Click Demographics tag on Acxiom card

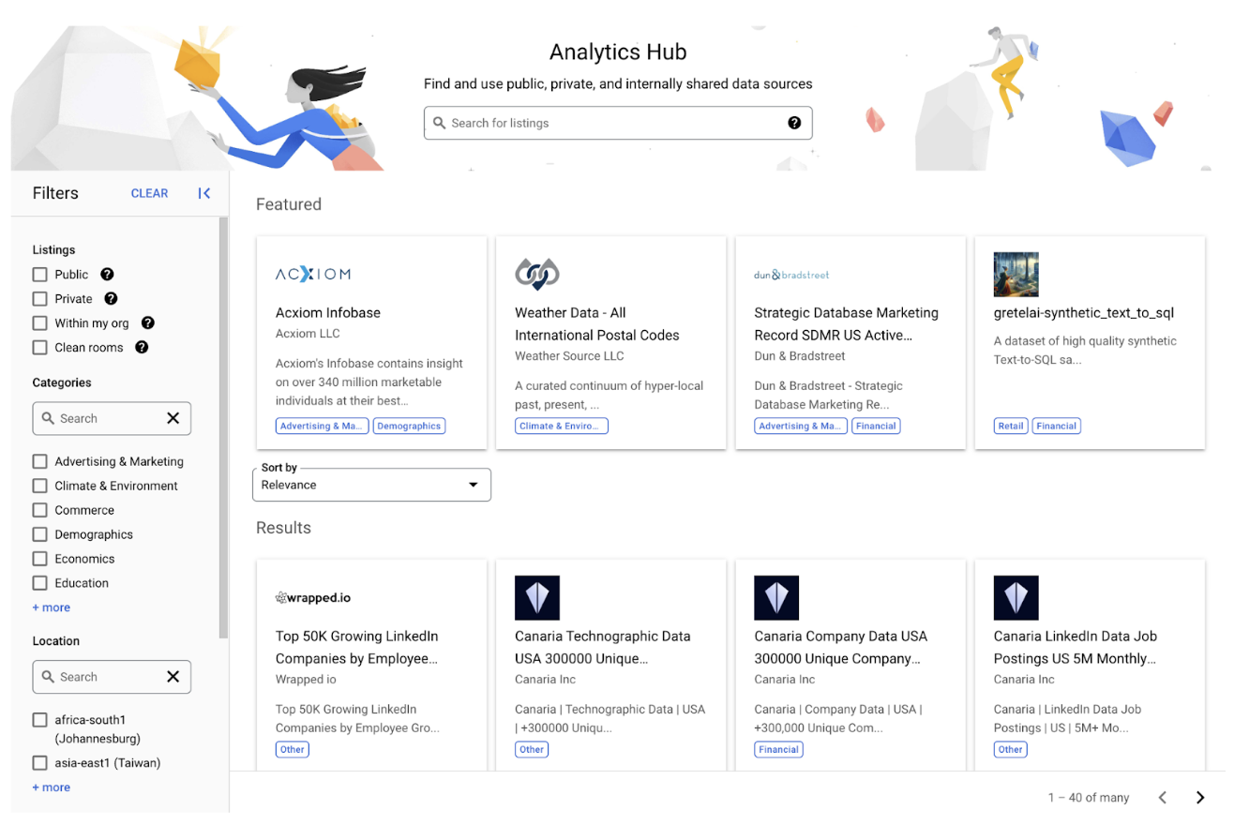409,426
